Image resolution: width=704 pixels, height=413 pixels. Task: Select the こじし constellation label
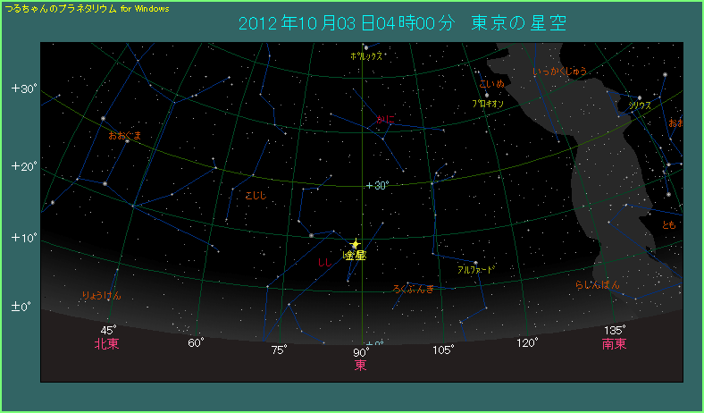255,195
